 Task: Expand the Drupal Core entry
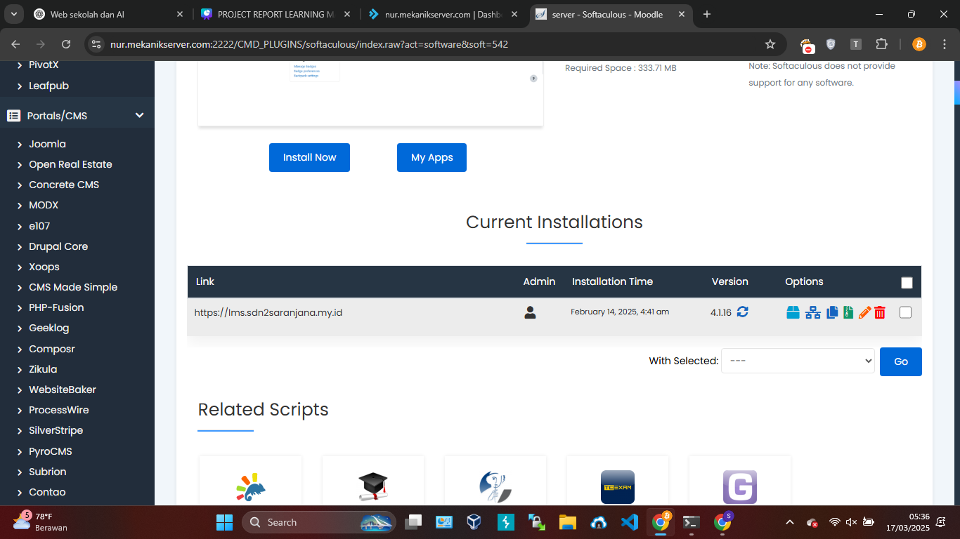(20, 246)
